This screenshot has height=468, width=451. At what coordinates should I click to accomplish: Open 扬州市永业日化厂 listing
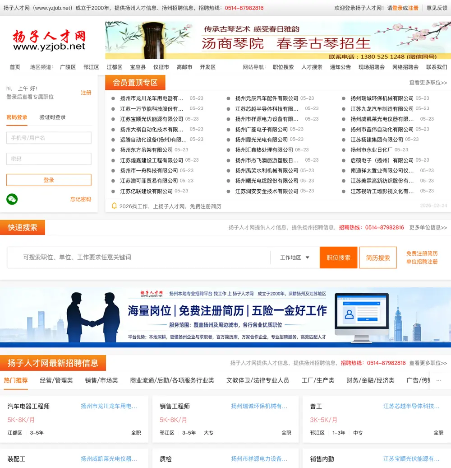[x=372, y=150]
